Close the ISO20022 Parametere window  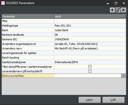(x=124, y=3)
